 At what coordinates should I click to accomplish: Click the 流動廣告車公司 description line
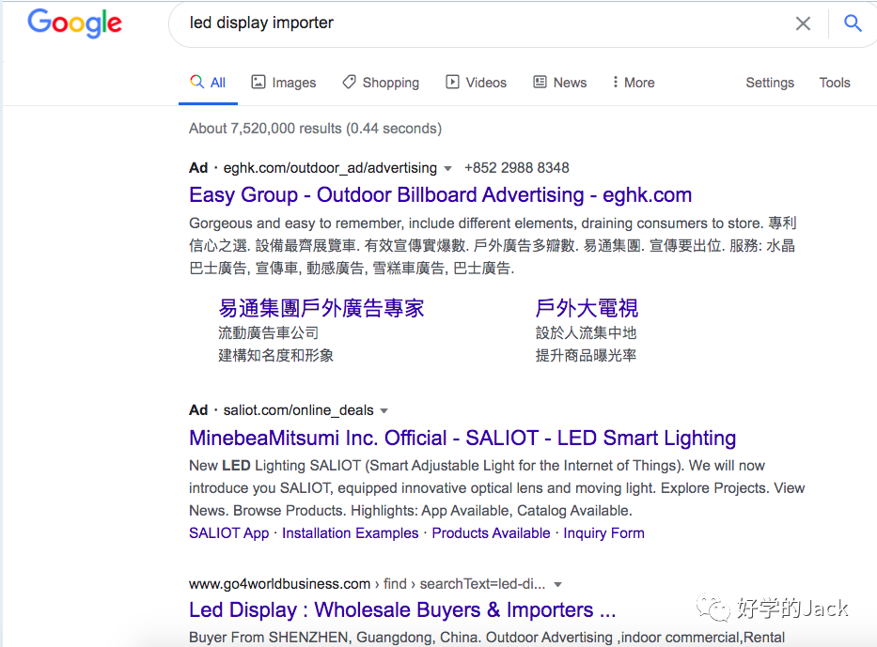tap(269, 333)
